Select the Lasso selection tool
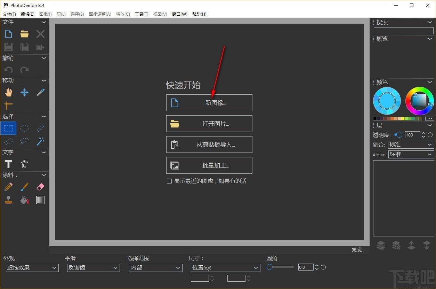 (x=24, y=141)
